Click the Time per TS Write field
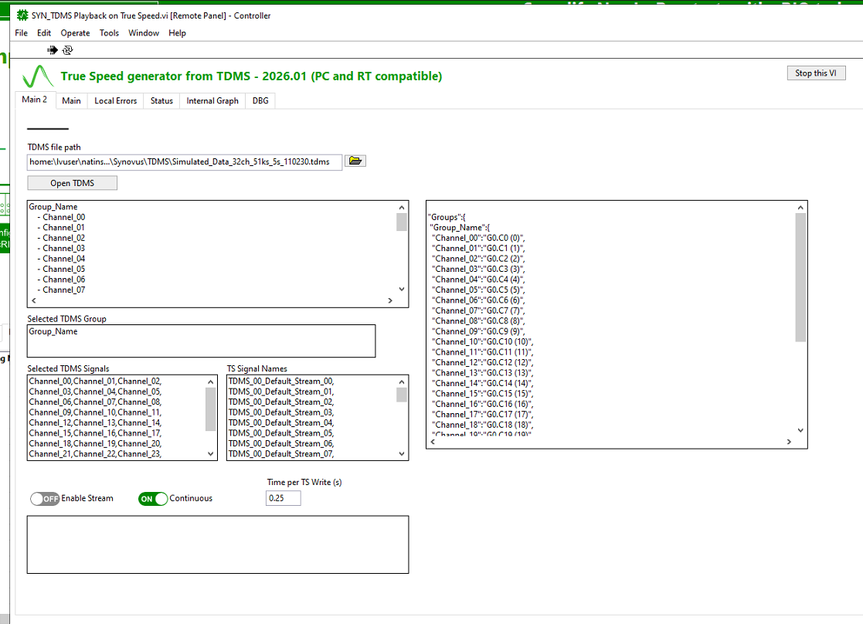The width and height of the screenshot is (863, 624). (x=283, y=498)
